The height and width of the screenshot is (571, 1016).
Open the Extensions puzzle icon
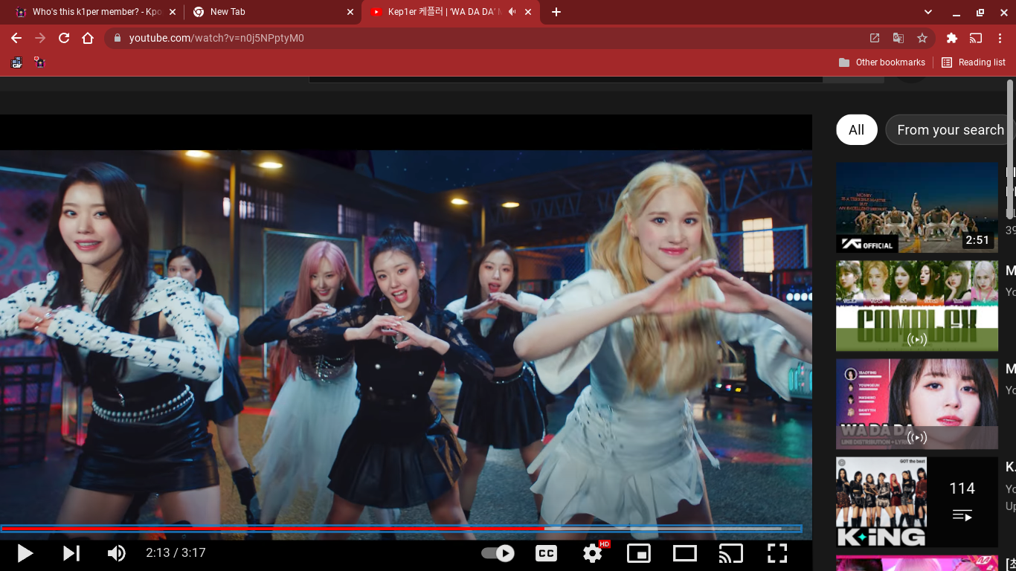tap(952, 38)
